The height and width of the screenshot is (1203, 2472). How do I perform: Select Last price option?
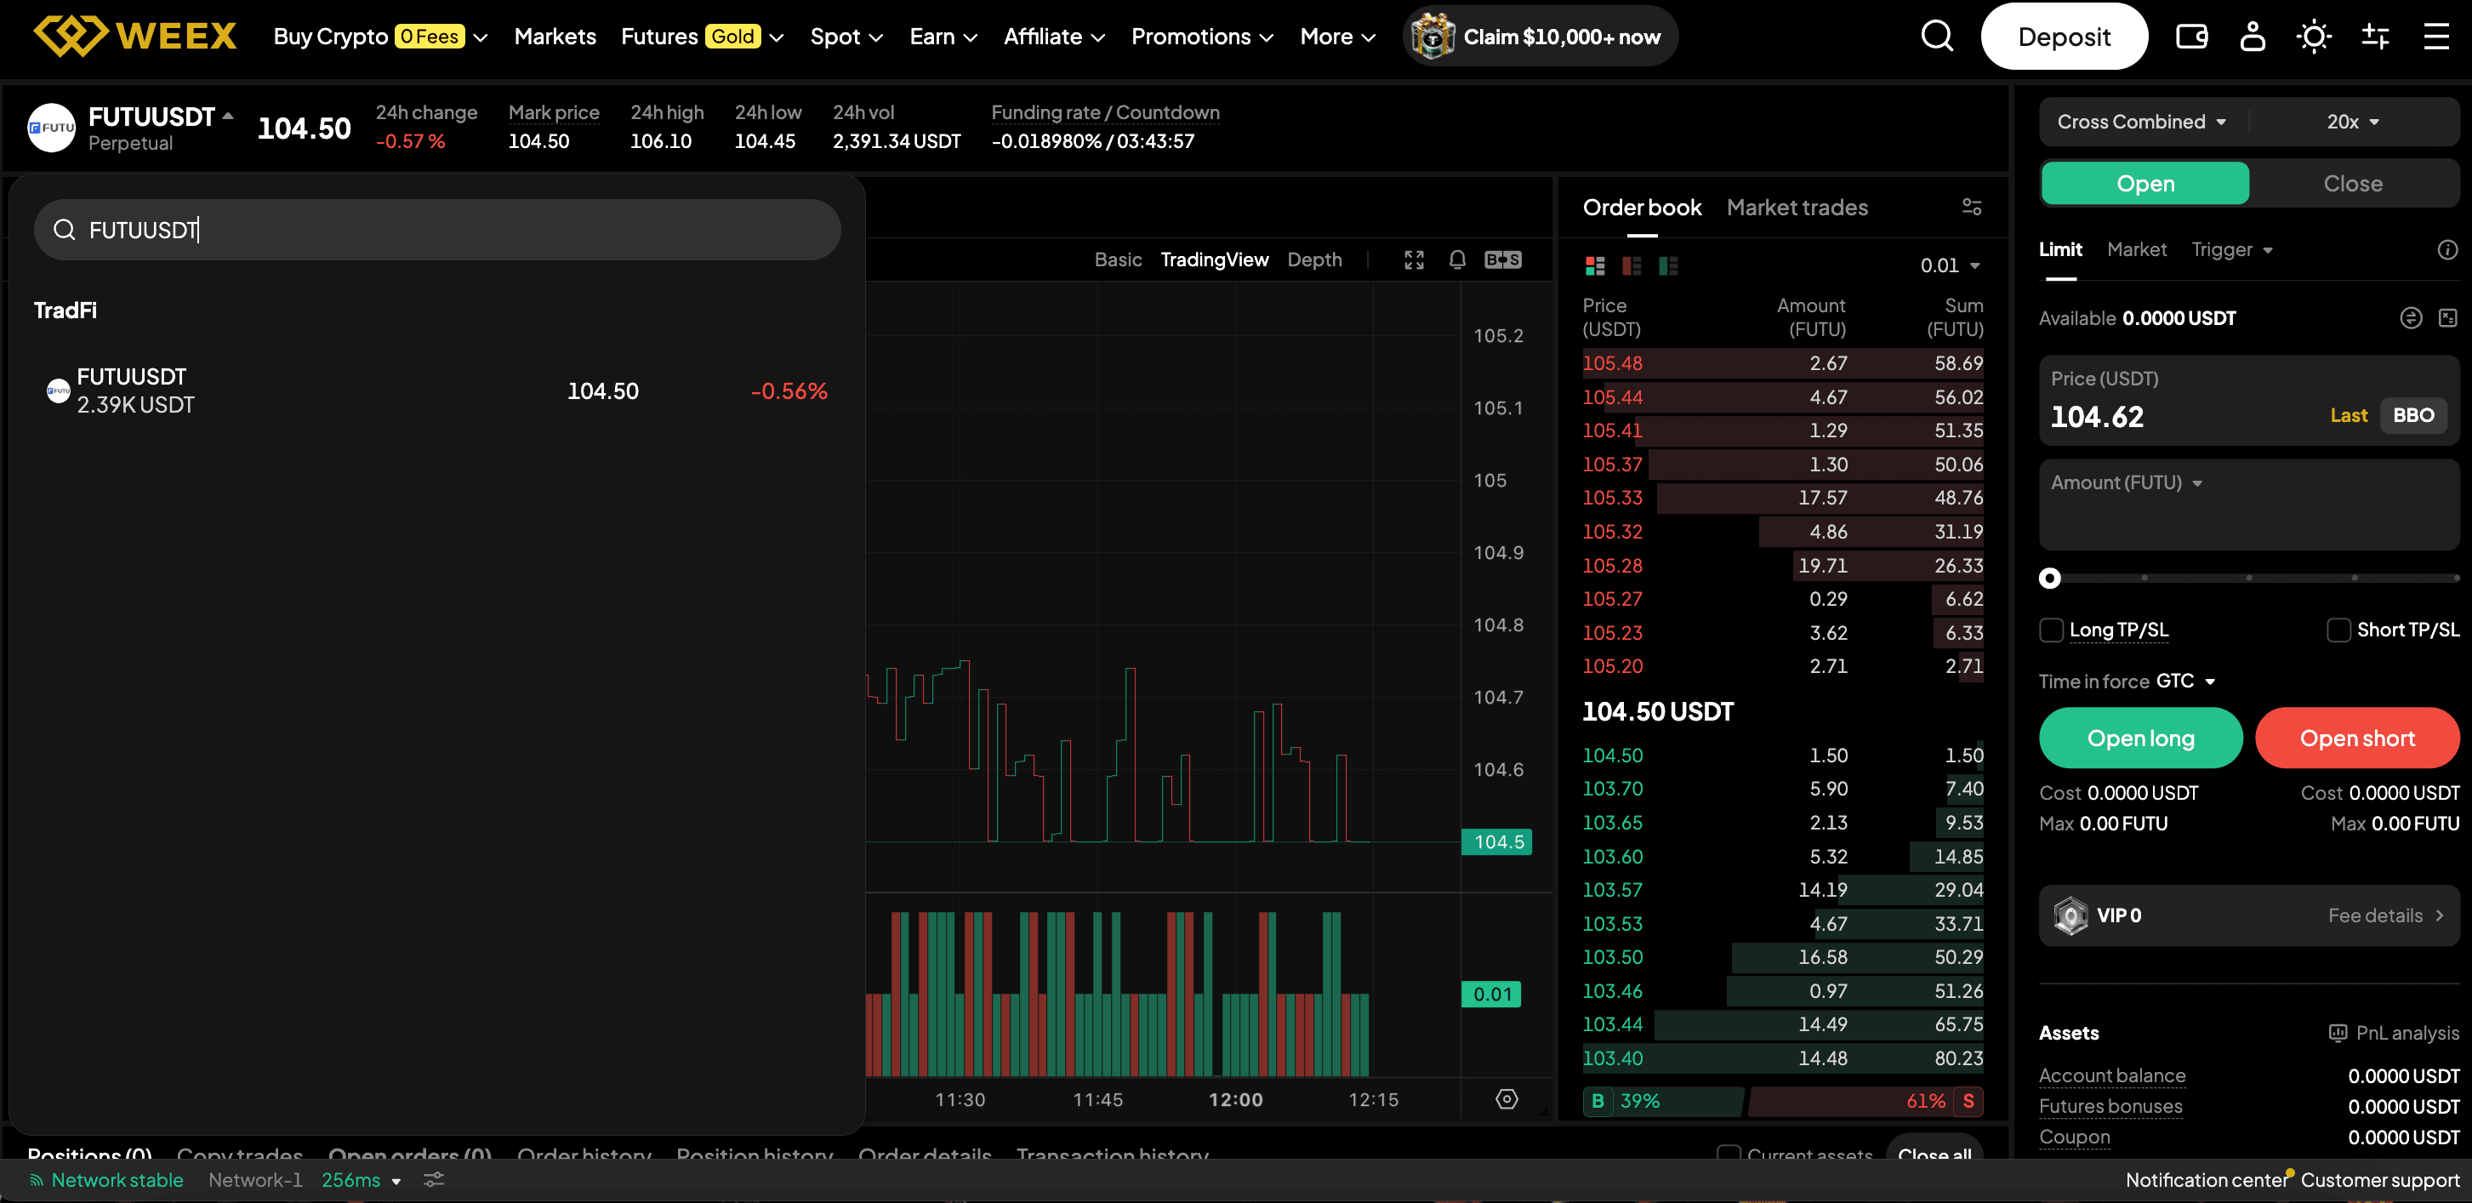(2348, 416)
